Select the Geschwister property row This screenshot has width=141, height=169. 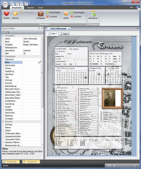click(23, 65)
